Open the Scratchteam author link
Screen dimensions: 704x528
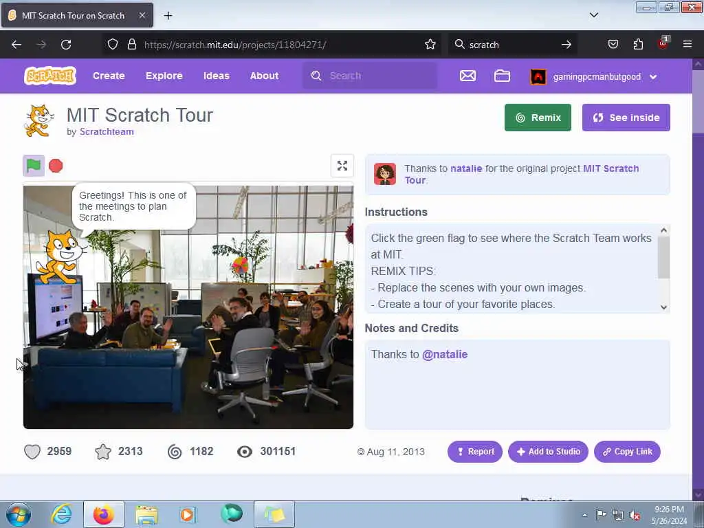(x=107, y=131)
